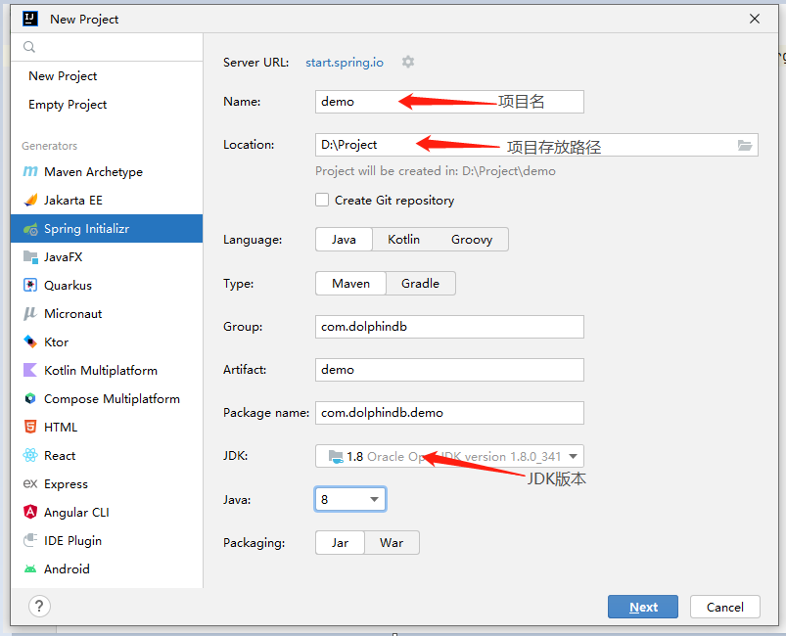
Task: Choose Spring Initializr generator
Action: [x=107, y=229]
